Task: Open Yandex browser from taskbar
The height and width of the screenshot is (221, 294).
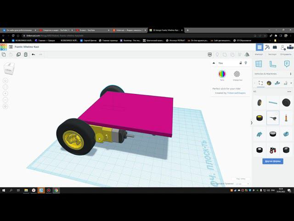Action: pyautogui.click(x=34, y=190)
